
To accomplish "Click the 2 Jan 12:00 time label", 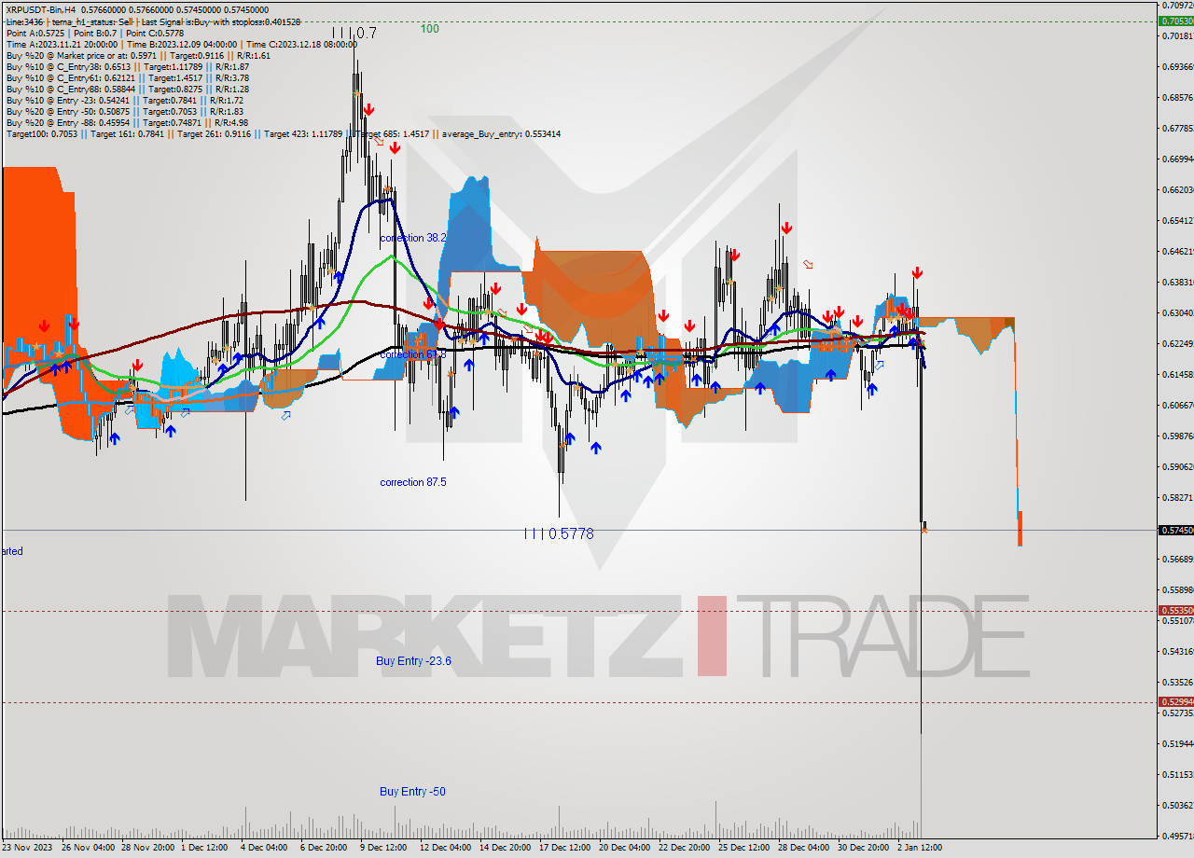I will click(921, 848).
